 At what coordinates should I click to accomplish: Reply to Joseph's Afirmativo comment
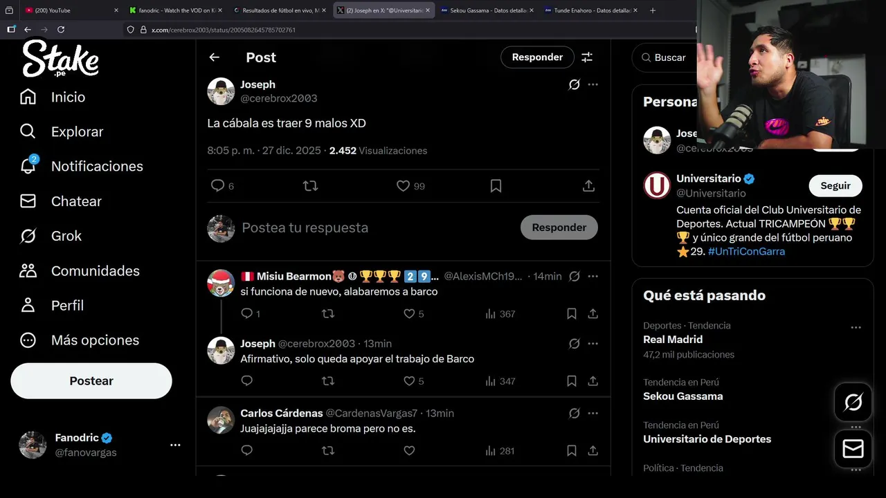point(247,380)
